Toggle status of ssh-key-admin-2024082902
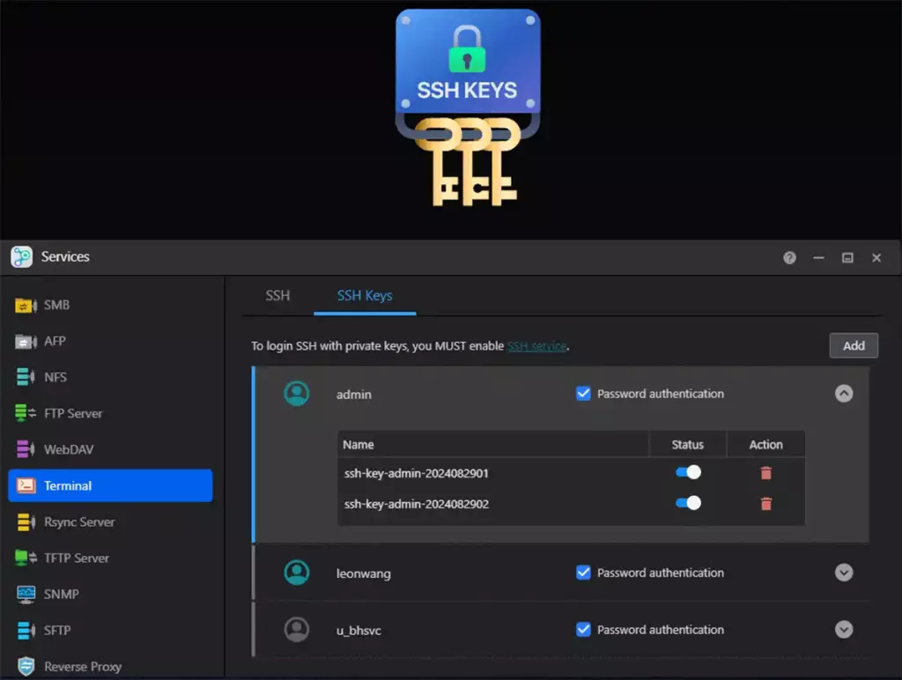 688,503
